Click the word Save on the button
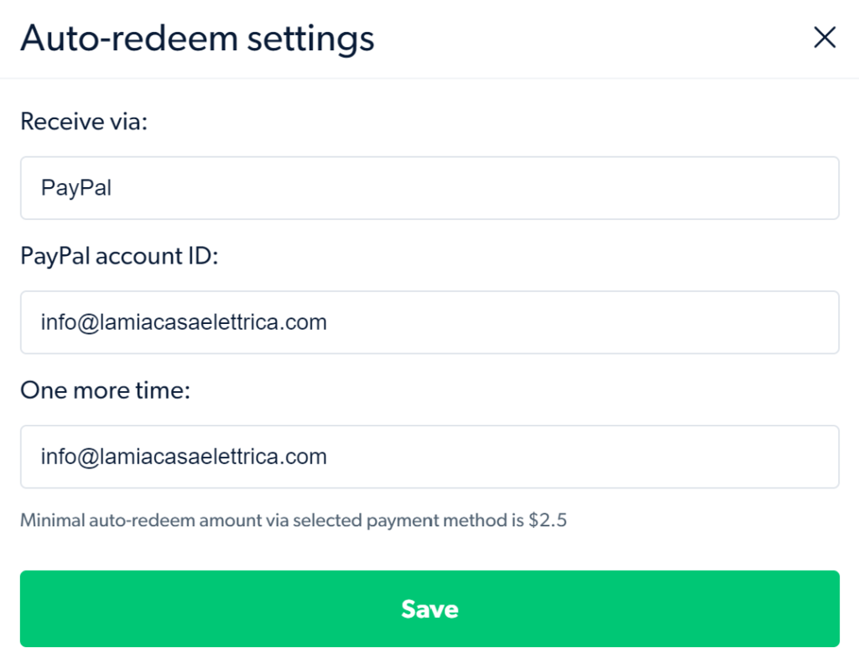 (x=429, y=609)
